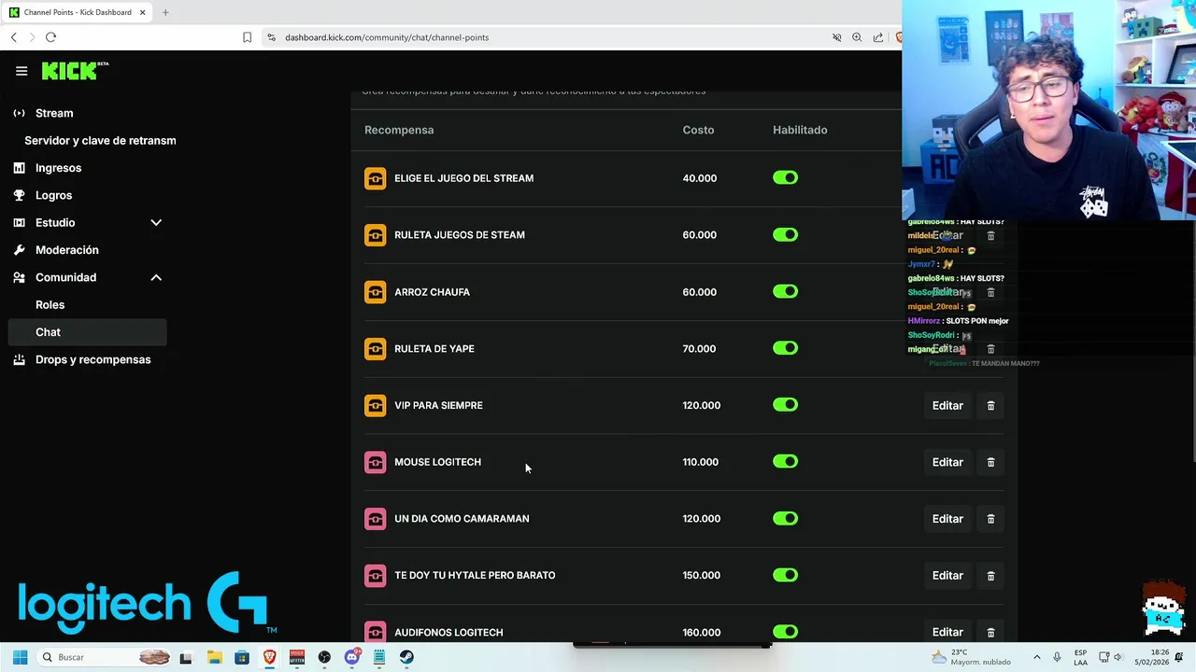Click the Ingresos chart icon

click(x=19, y=168)
